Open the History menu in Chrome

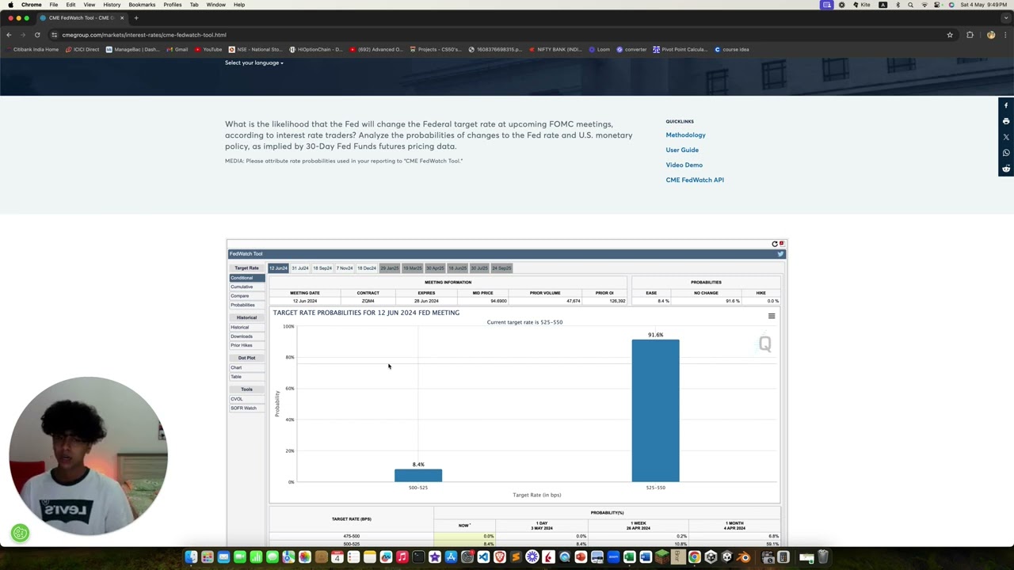coord(112,5)
